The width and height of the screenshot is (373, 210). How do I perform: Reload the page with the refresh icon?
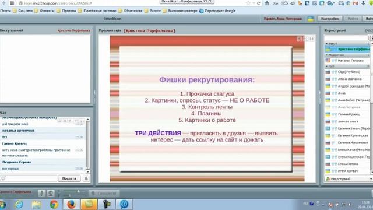[258, 3]
